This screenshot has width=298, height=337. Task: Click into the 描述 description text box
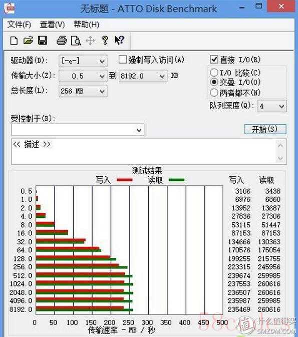pos(144,152)
